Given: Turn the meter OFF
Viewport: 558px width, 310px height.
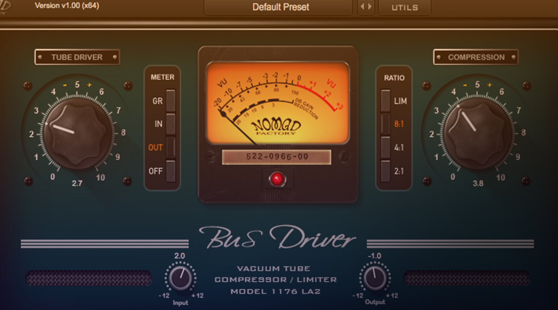Looking at the screenshot, I should click(170, 171).
